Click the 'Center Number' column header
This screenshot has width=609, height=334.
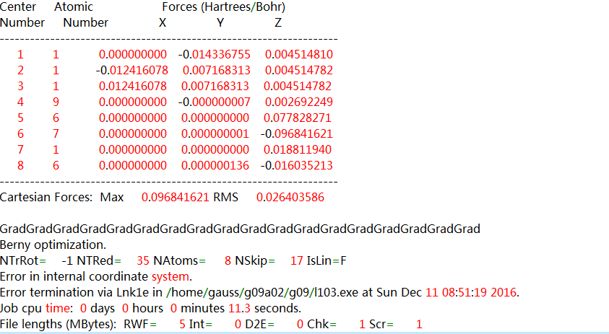tap(22, 14)
